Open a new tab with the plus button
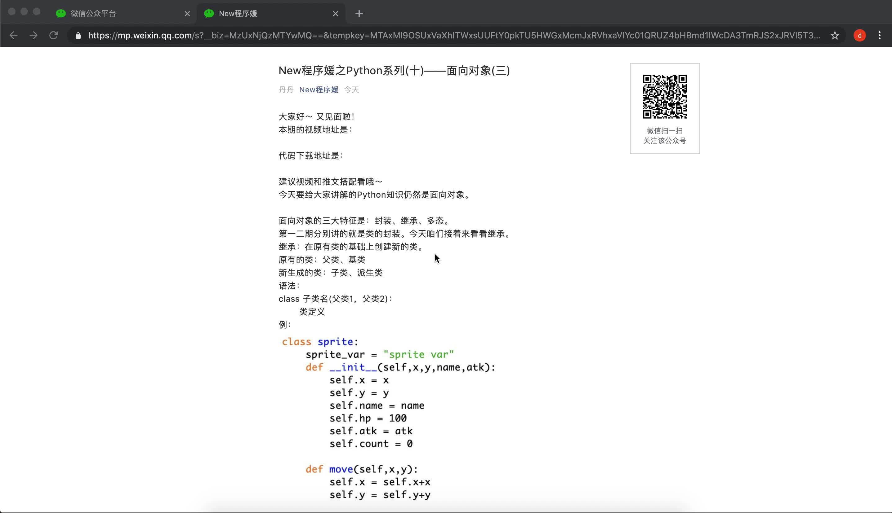Viewport: 892px width, 513px height. point(359,13)
